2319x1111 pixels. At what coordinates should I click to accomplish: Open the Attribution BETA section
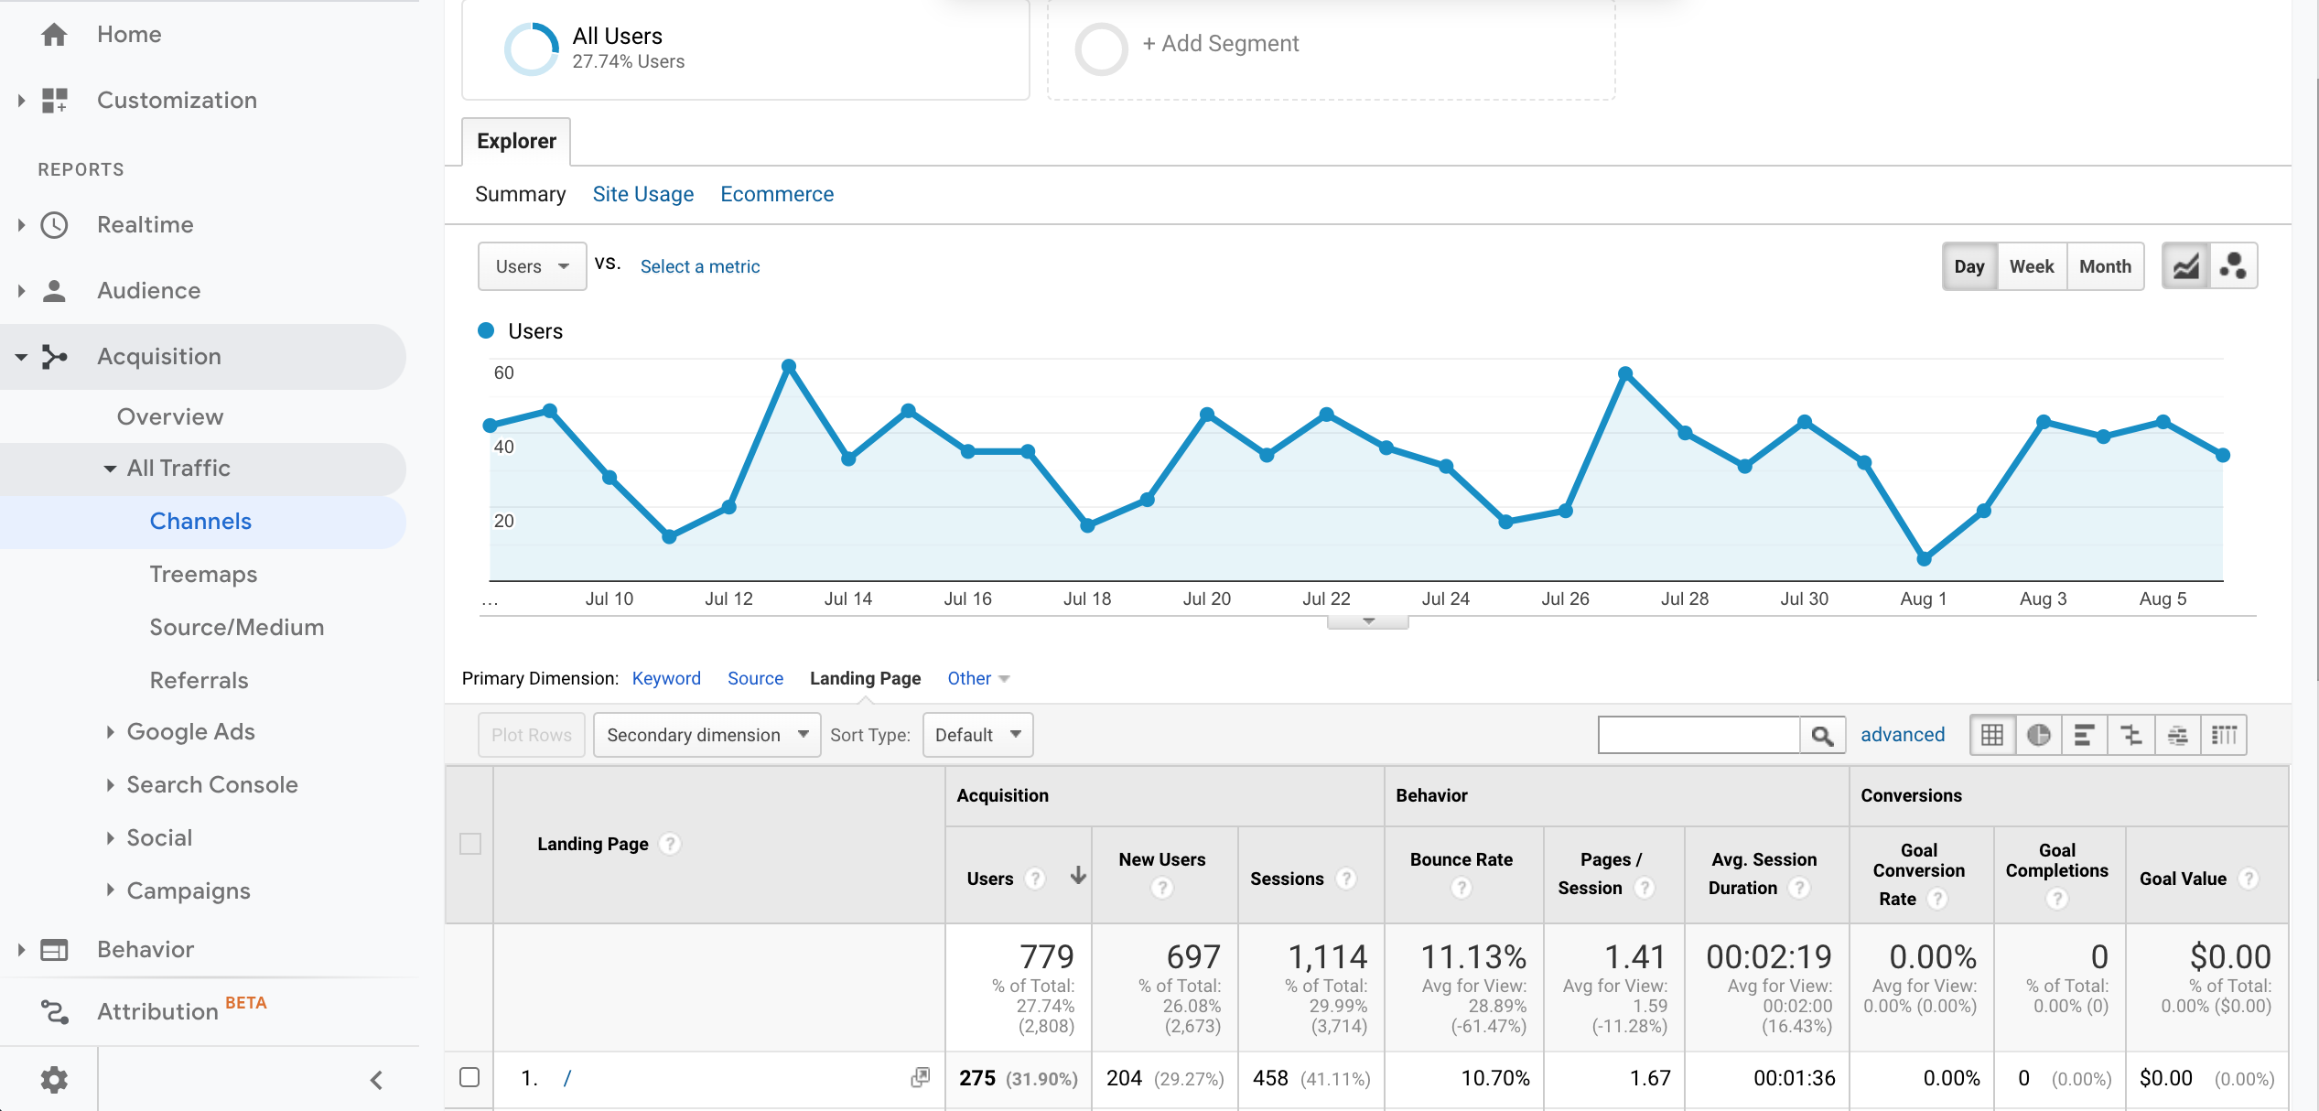[157, 1010]
